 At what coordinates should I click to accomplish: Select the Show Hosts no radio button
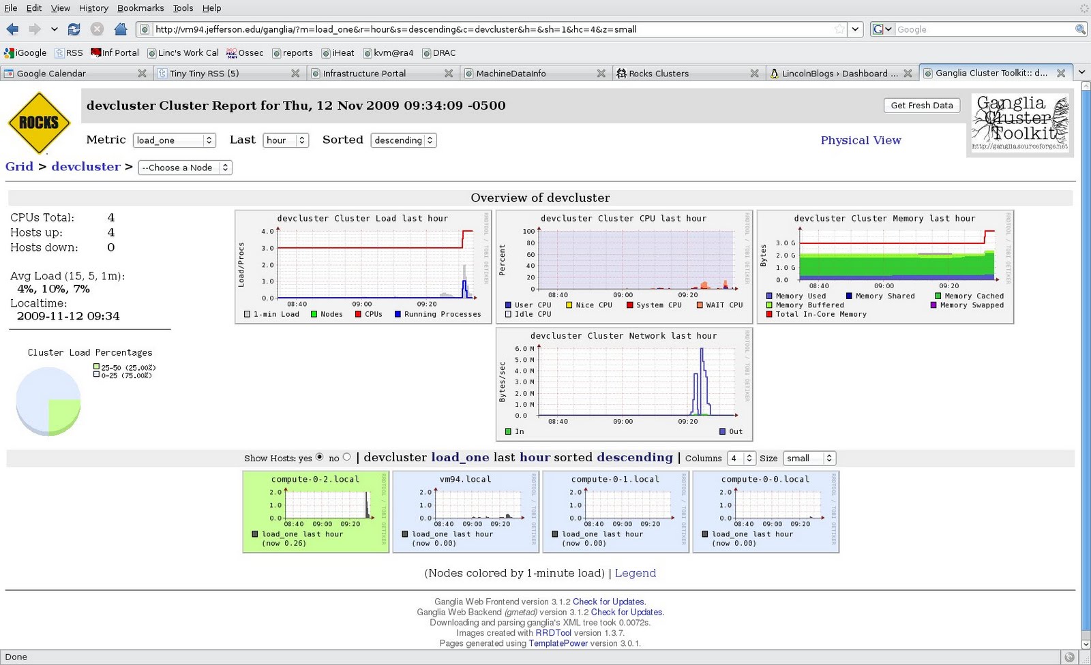click(347, 457)
